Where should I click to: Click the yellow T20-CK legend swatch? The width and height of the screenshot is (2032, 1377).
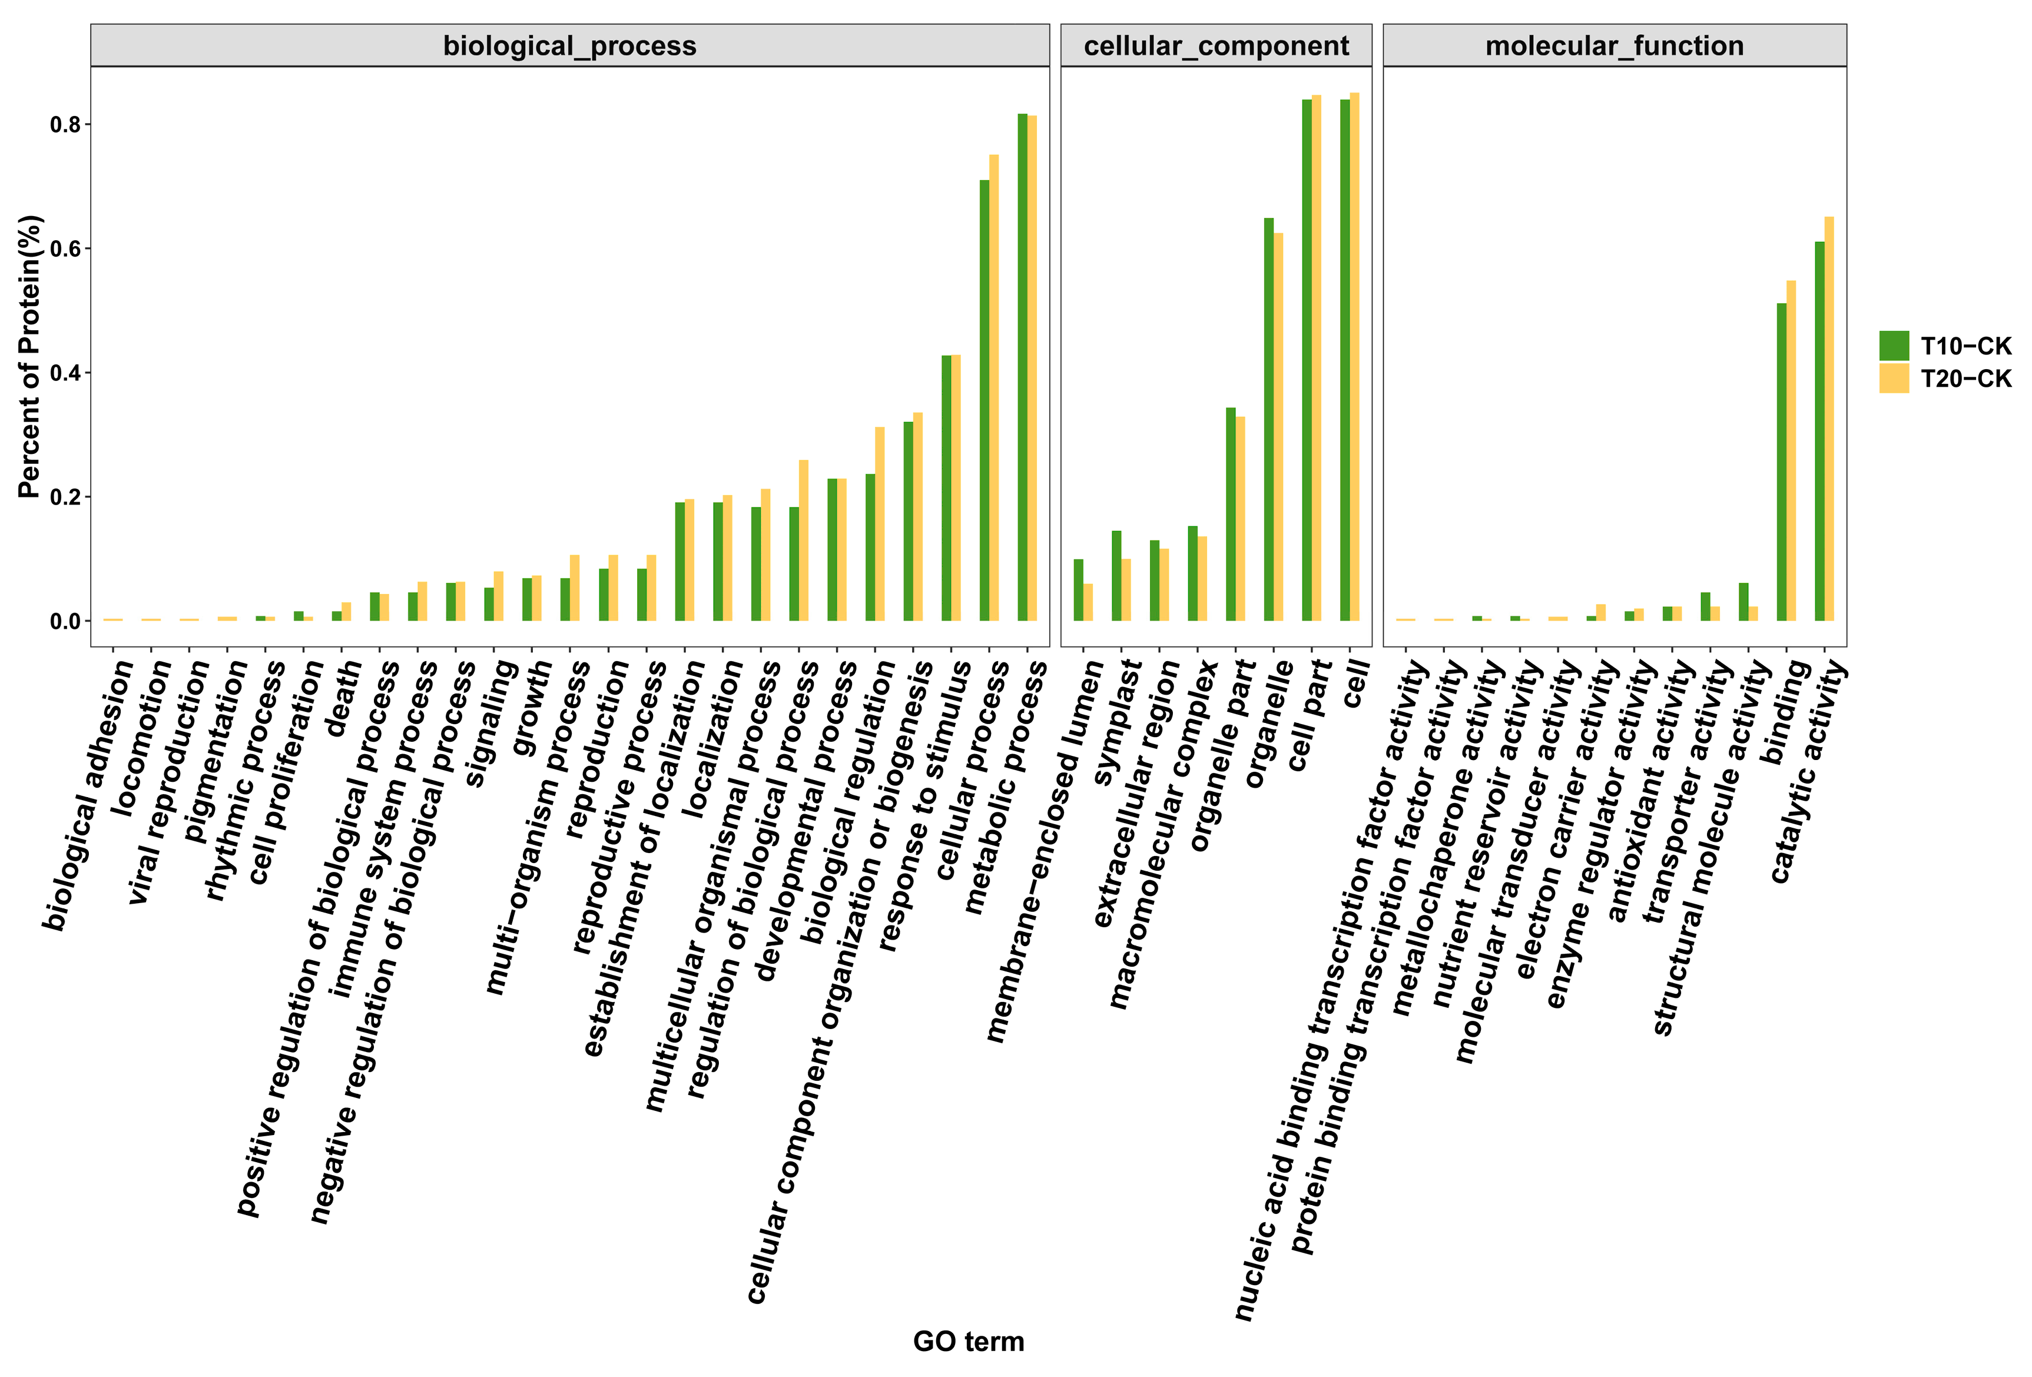click(x=1894, y=379)
